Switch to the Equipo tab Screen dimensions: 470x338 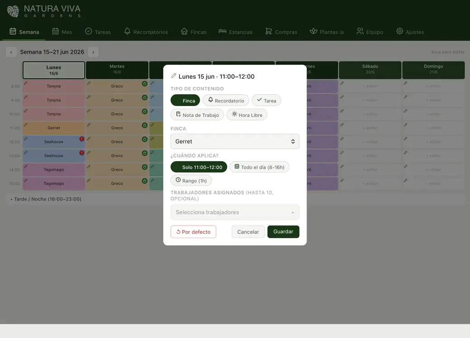[370, 32]
